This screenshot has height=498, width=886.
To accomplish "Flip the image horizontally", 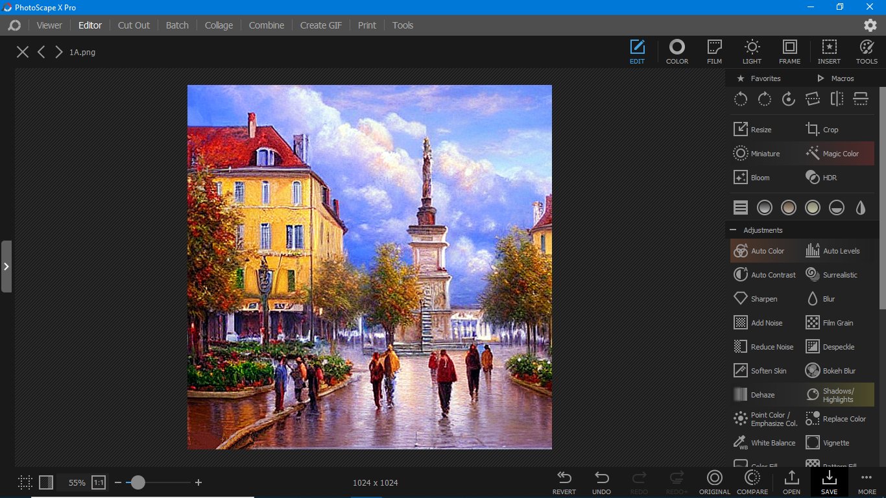I will (x=837, y=99).
